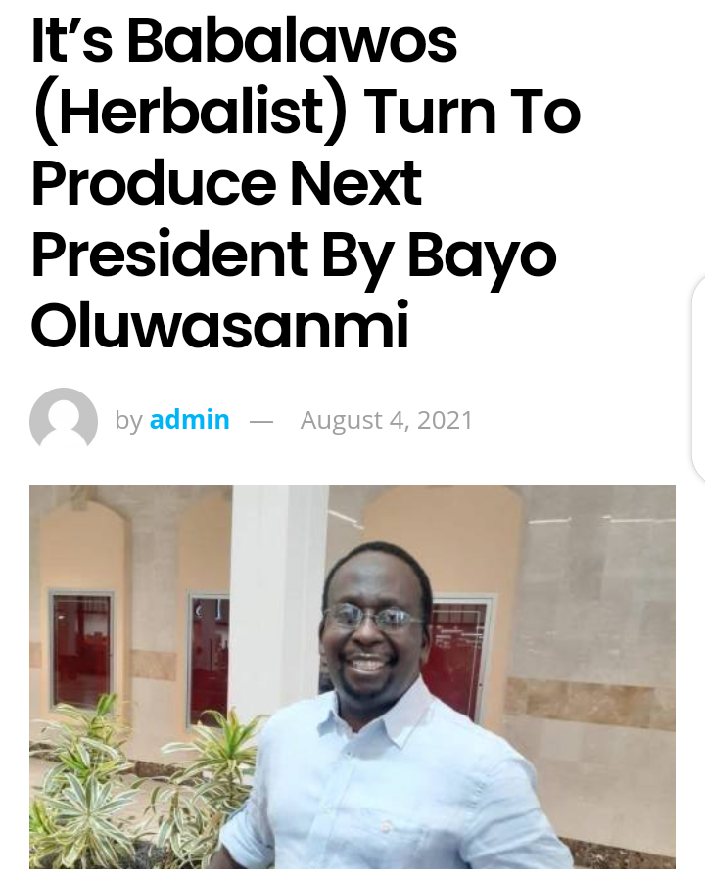Click the man's smiling face in the photo

point(374,626)
